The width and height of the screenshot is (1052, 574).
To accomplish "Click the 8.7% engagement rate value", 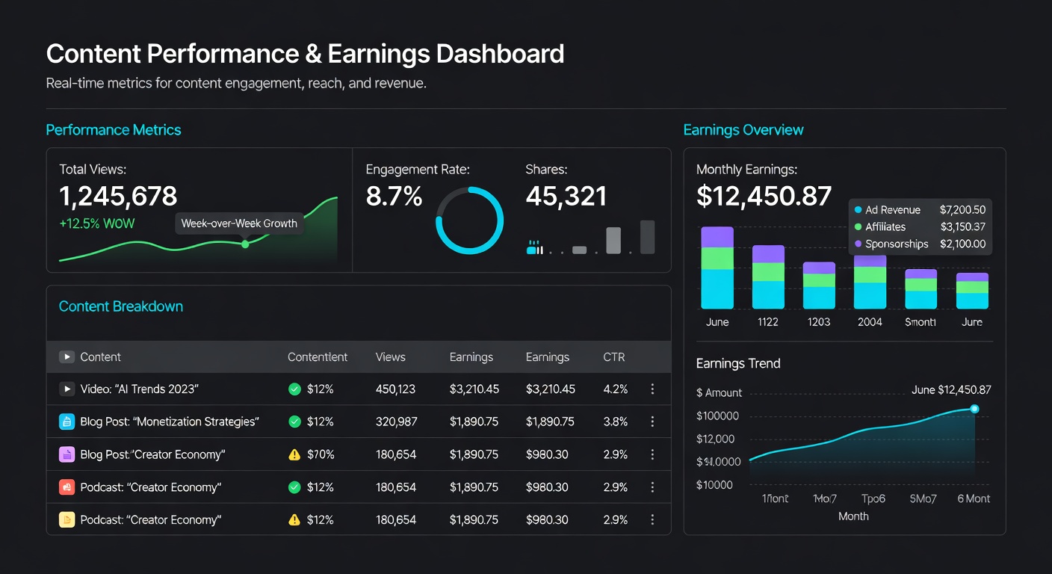I will pyautogui.click(x=394, y=197).
